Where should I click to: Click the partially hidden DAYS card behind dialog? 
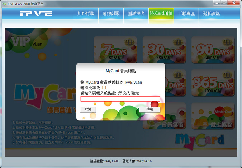point(175,83)
